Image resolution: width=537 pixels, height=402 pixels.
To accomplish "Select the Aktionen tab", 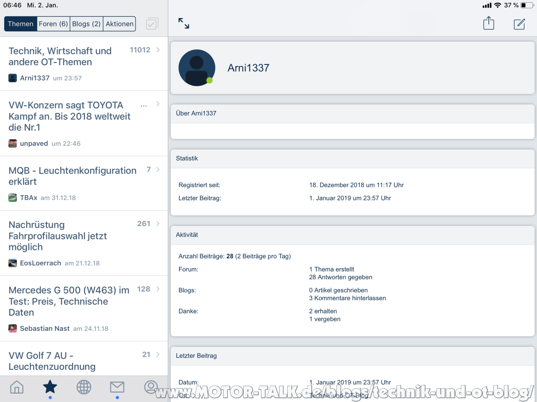I will tap(120, 24).
